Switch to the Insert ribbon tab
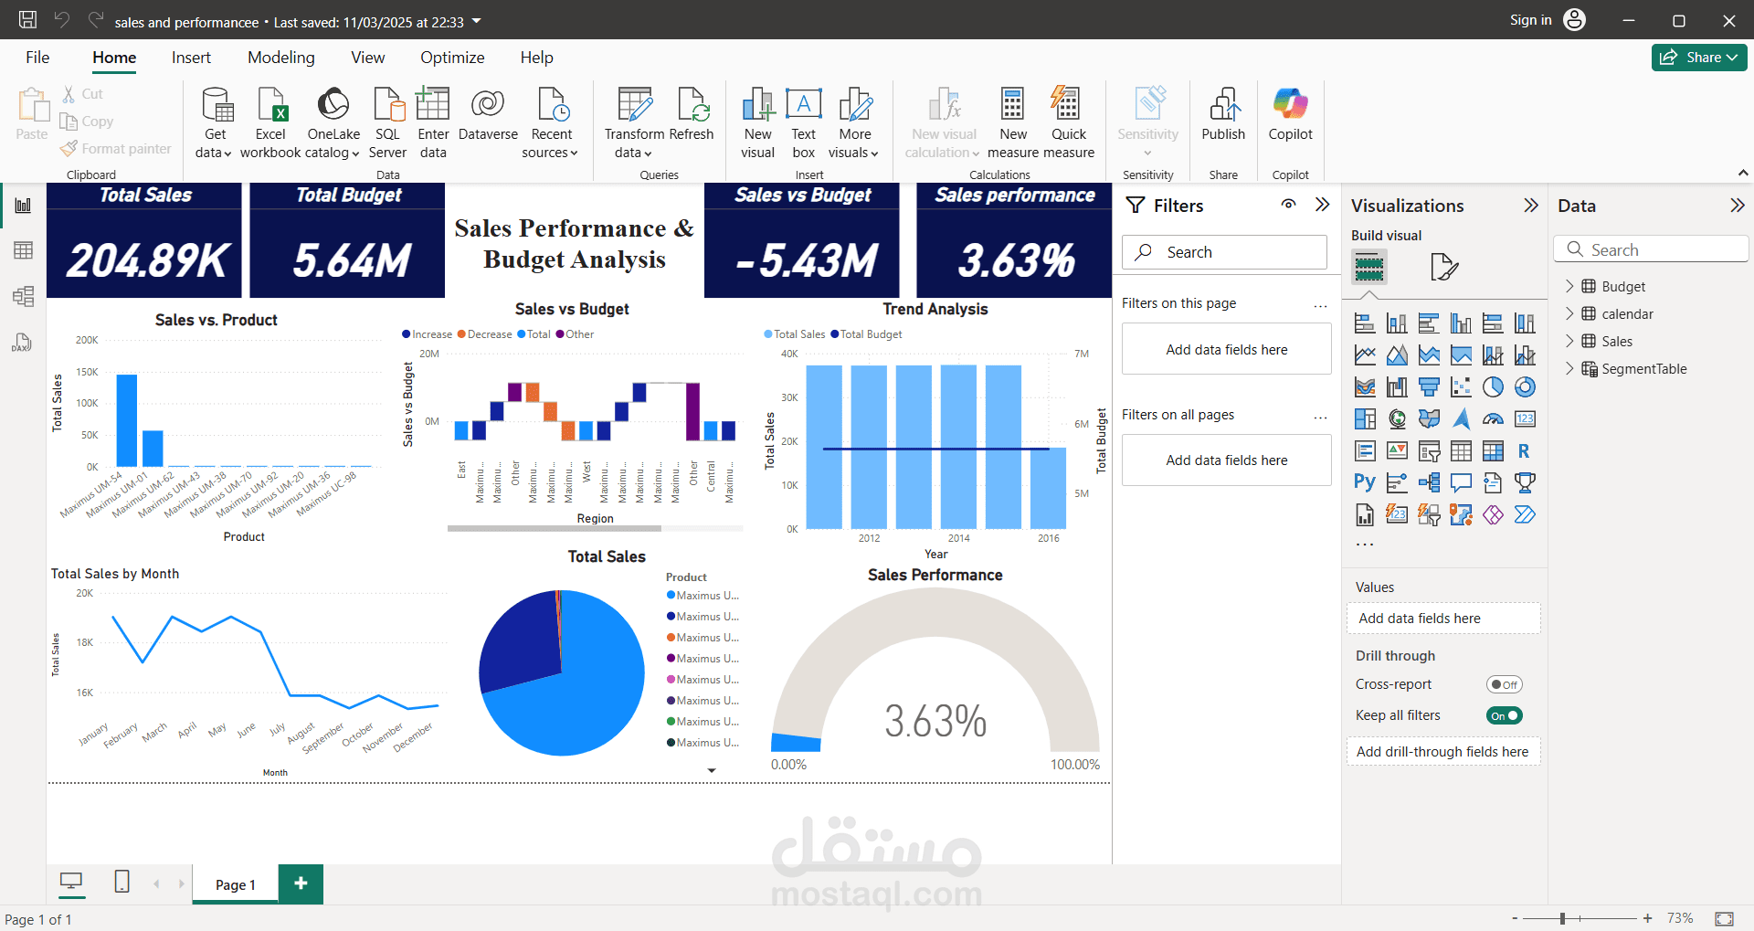Viewport: 1754px width, 931px height. tap(191, 58)
